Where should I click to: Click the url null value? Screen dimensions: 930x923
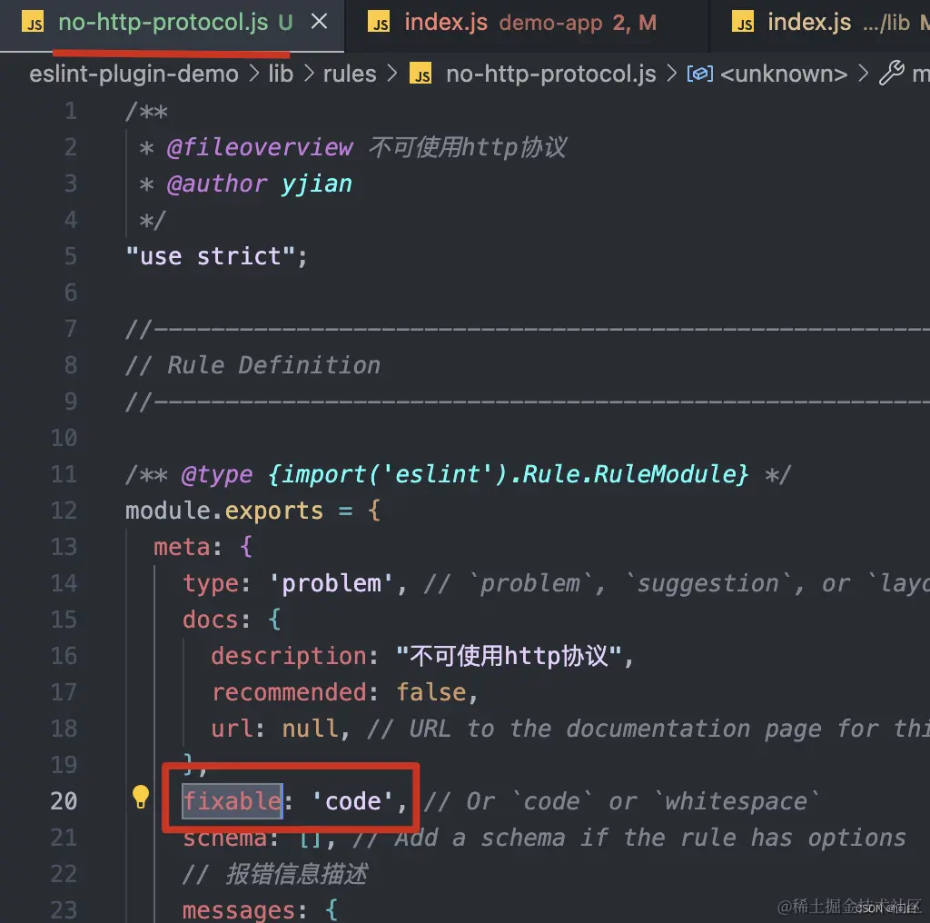(310, 729)
